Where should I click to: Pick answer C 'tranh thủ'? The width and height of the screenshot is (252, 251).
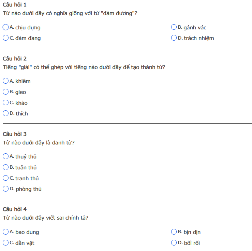click(x=6, y=178)
